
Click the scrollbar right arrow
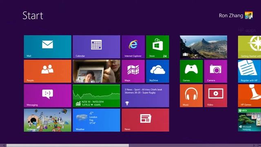tap(254, 145)
